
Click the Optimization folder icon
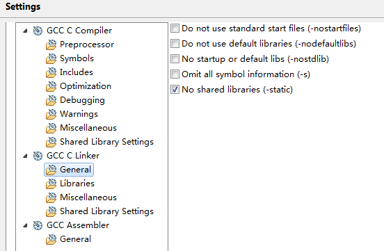[51, 86]
